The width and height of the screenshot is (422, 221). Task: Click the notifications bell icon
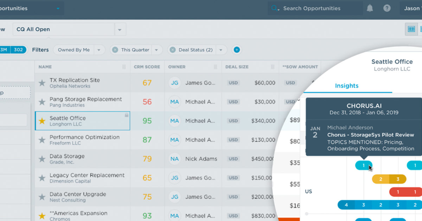click(370, 8)
